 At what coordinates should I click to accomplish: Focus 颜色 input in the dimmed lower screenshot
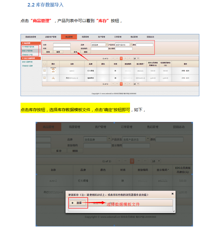[x=169, y=139]
